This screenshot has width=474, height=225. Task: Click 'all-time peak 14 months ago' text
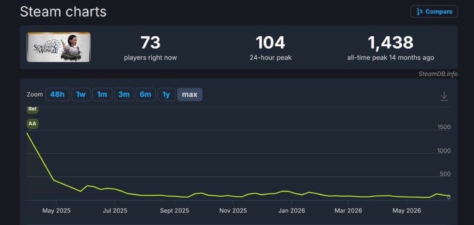click(x=391, y=58)
